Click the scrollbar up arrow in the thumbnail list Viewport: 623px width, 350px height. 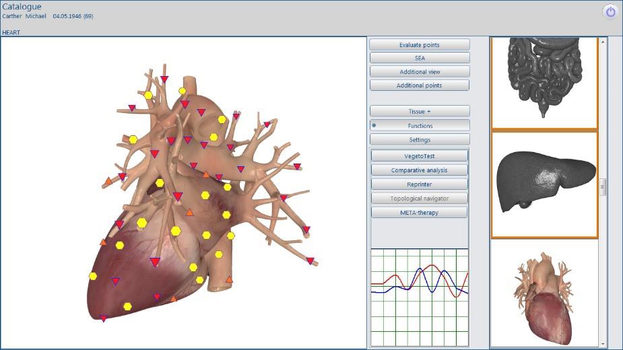[603, 41]
